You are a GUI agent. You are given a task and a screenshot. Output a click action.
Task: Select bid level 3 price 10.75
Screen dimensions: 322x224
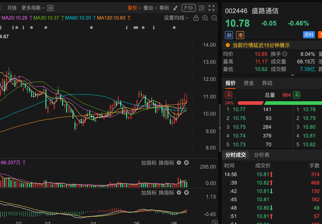tap(239, 127)
